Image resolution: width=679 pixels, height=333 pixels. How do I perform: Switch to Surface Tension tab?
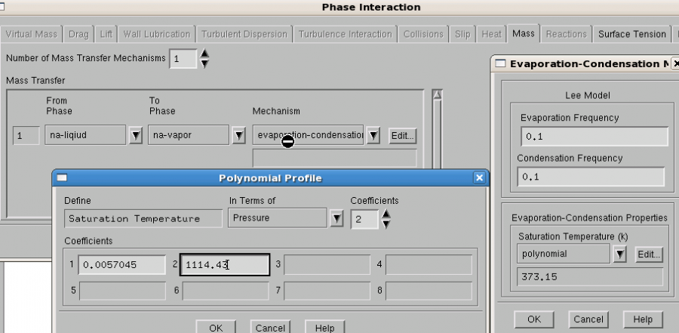tap(631, 34)
